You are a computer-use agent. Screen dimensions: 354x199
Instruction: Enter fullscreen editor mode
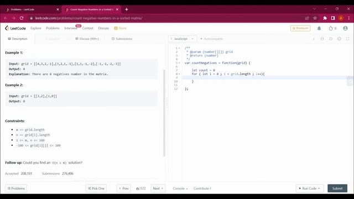point(348,39)
